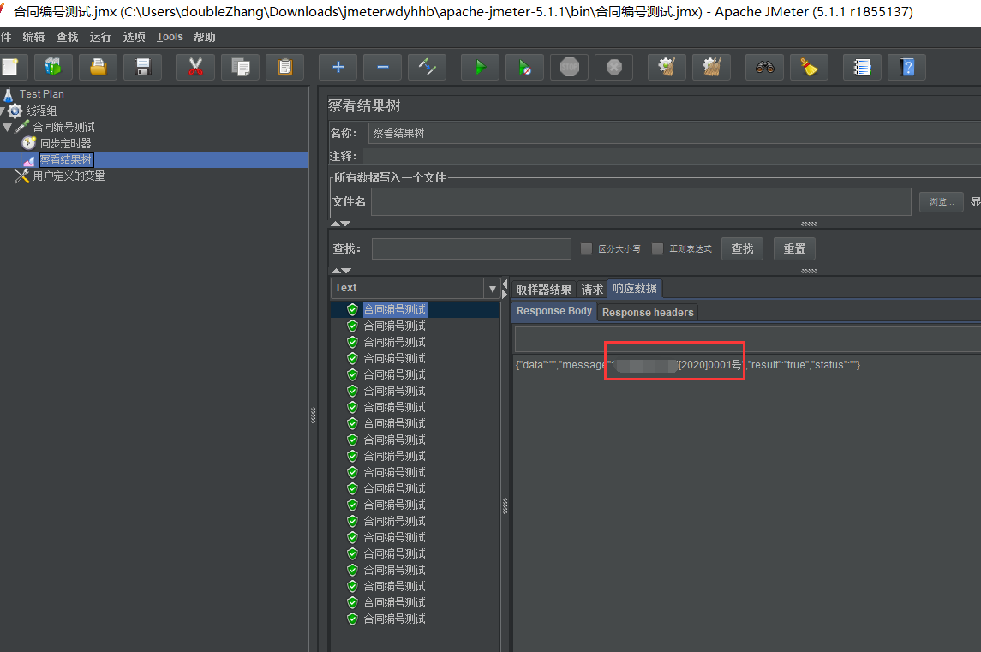Image resolution: width=981 pixels, height=652 pixels.
Task: Toggle 区分大小写 checkbox
Action: pos(586,248)
